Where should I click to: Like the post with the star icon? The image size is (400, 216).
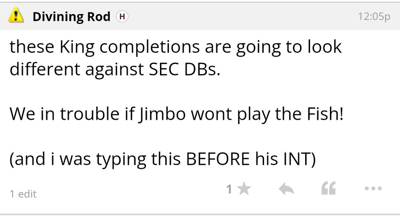(x=244, y=190)
